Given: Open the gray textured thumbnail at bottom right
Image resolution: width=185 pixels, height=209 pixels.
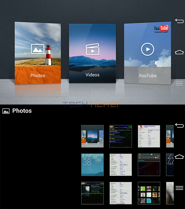Looking at the screenshot, I should [170, 193].
